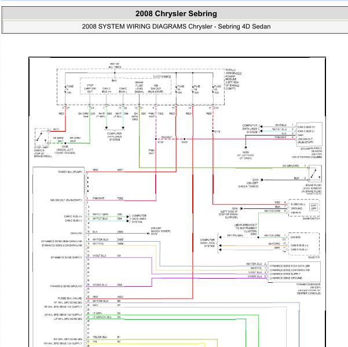Click 'BRAKE FLUID LEVEL SIGNAL' in the power module
Image resolution: width=348 pixels, height=347 pixels.
(x=139, y=87)
